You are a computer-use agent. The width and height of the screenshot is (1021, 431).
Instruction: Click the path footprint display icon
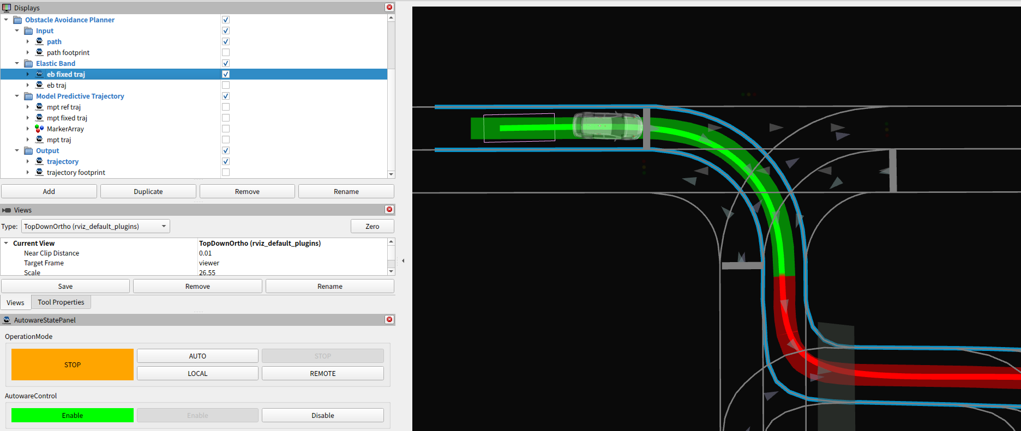point(39,52)
